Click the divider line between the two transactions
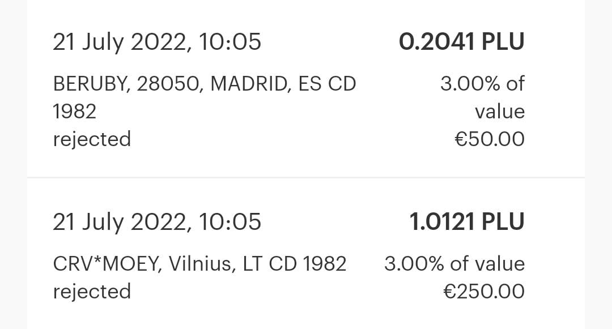 pos(306,177)
